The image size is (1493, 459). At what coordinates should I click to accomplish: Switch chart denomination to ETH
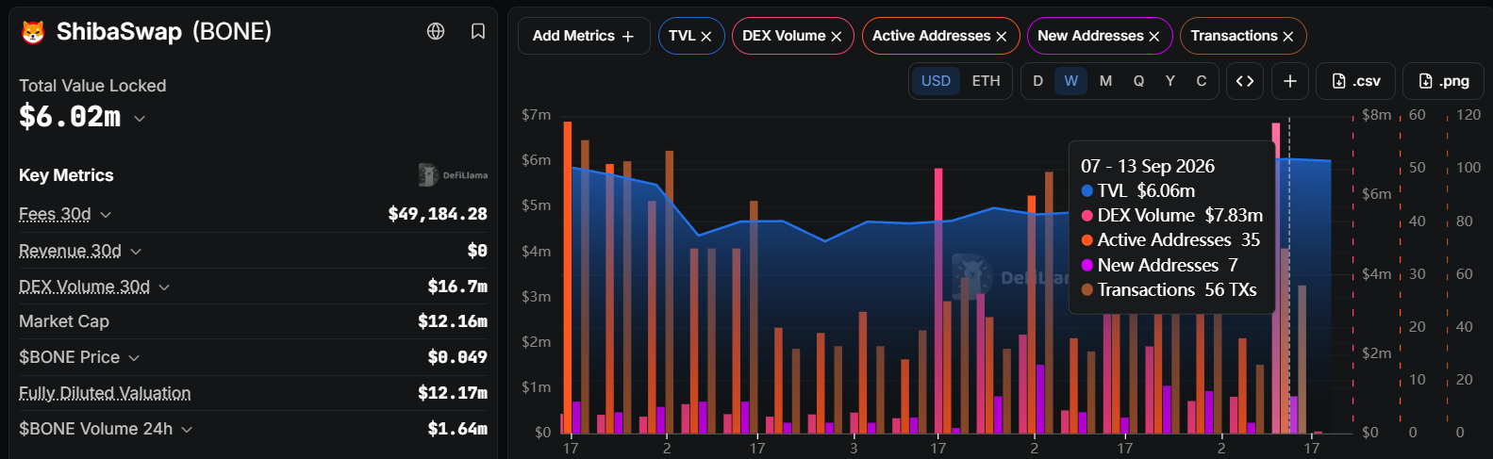986,81
